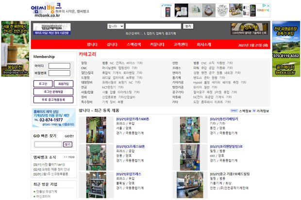Open the 봉일온천 left side banner
This screenshot has width=301, height=200.
(x=15, y=48)
